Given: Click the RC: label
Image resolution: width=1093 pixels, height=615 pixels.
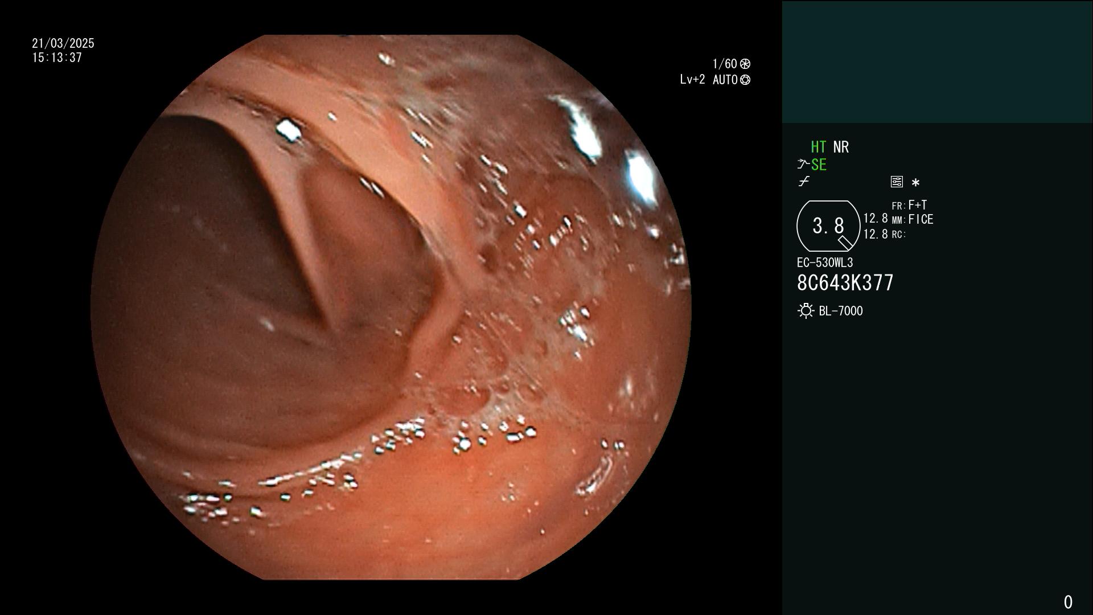Looking at the screenshot, I should 898,235.
